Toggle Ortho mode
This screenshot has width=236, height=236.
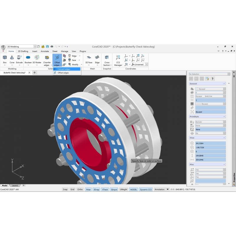[80, 189]
